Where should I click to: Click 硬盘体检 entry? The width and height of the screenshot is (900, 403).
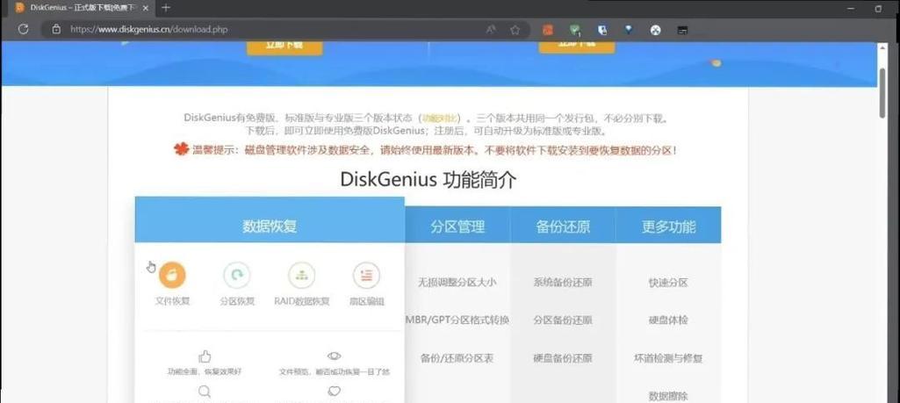pos(668,320)
